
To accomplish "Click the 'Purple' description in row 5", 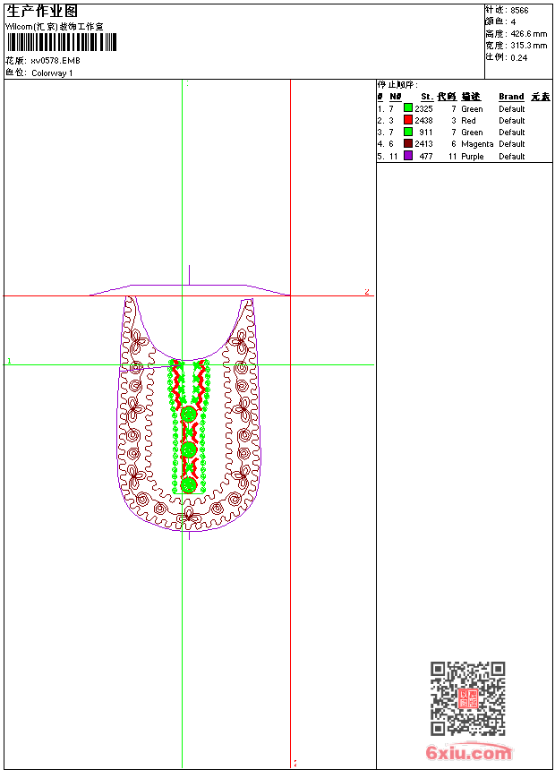I will (x=472, y=156).
